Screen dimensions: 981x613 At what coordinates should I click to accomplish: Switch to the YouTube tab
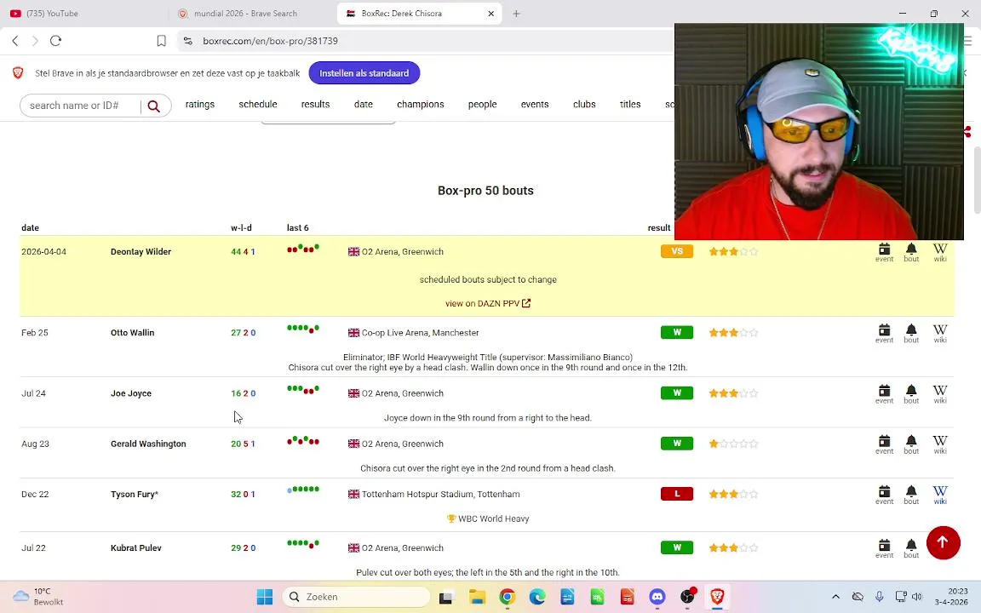point(83,13)
